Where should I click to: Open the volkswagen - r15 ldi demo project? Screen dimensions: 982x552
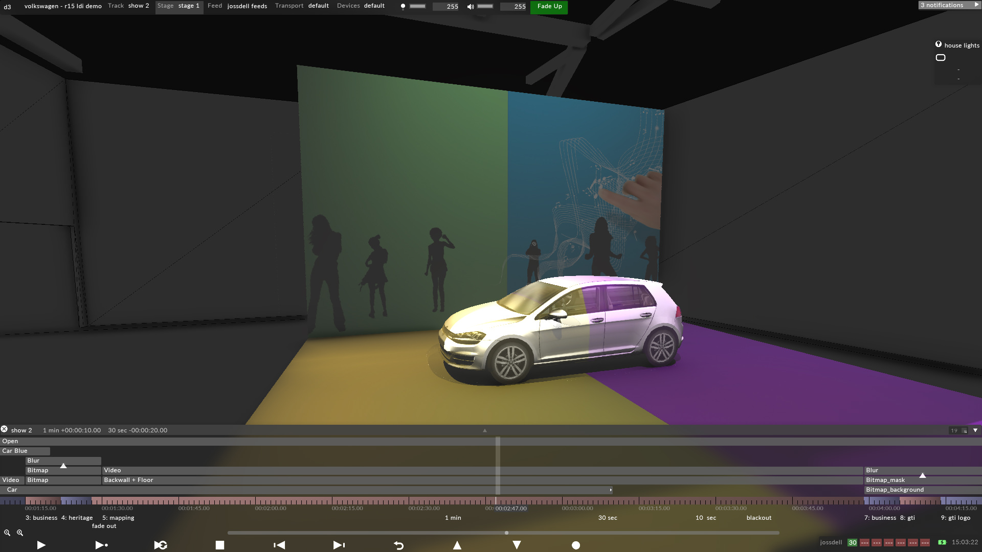[x=63, y=6]
